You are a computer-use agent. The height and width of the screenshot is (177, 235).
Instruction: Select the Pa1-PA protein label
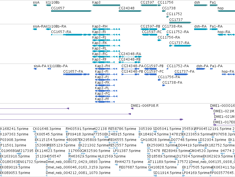pyautogui.click(x=216, y=66)
